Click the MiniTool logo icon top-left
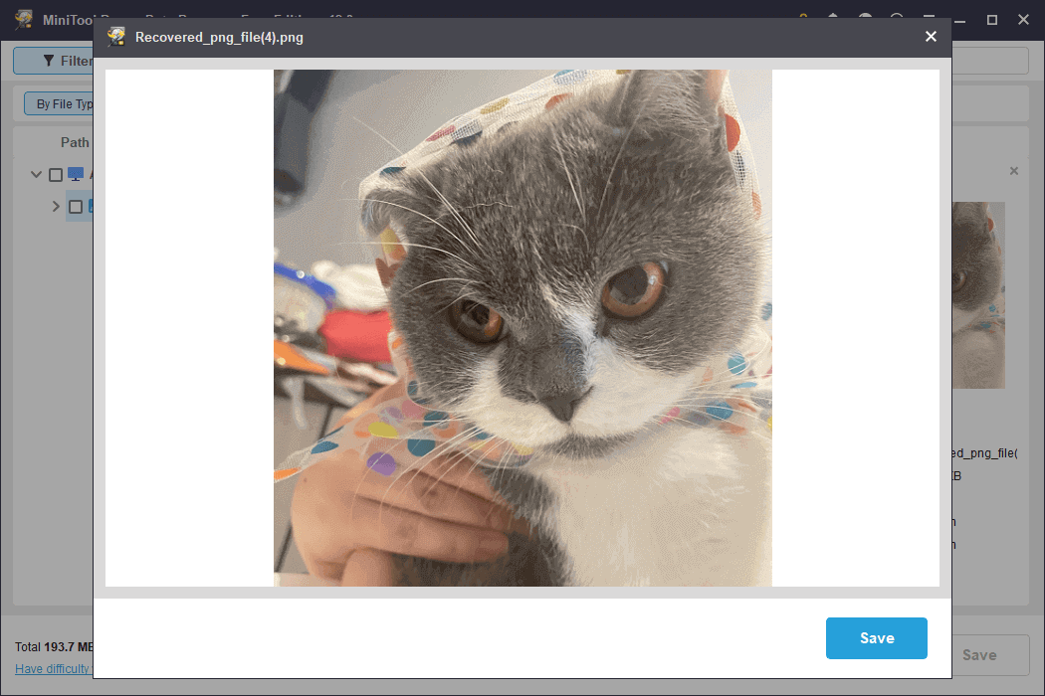1045x696 pixels. point(23,19)
